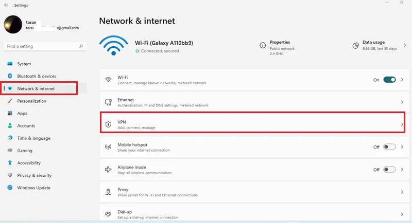
Task: Click the back arrow icon in Settings
Action: [6, 5]
